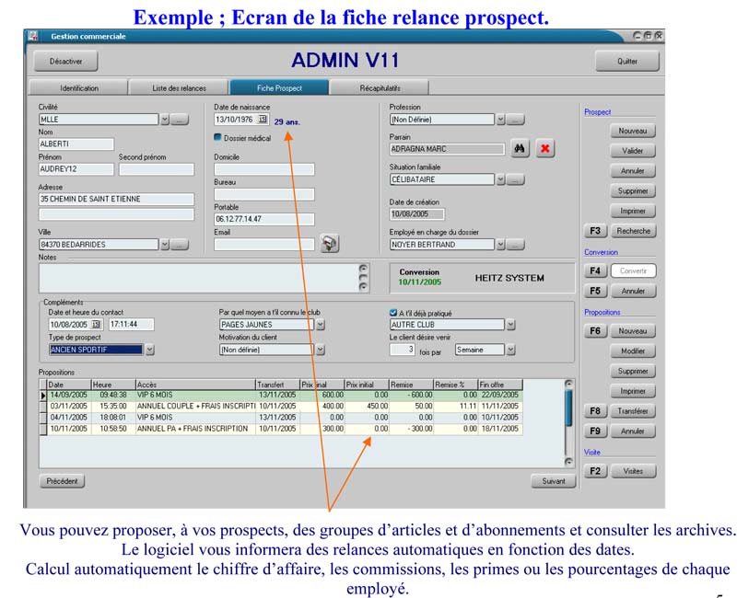
Task: Click the Supprimer button in Prospect section
Action: click(633, 191)
